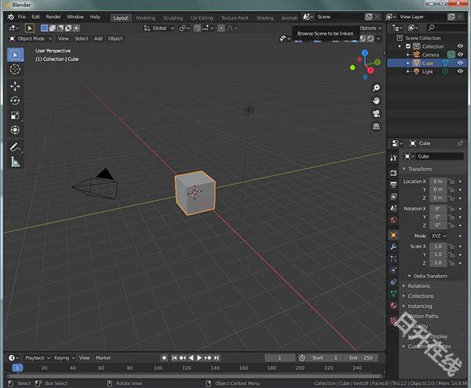Open rotation Mode XYZ dropdown
Viewport: 471px width, 388px height.
click(x=439, y=236)
